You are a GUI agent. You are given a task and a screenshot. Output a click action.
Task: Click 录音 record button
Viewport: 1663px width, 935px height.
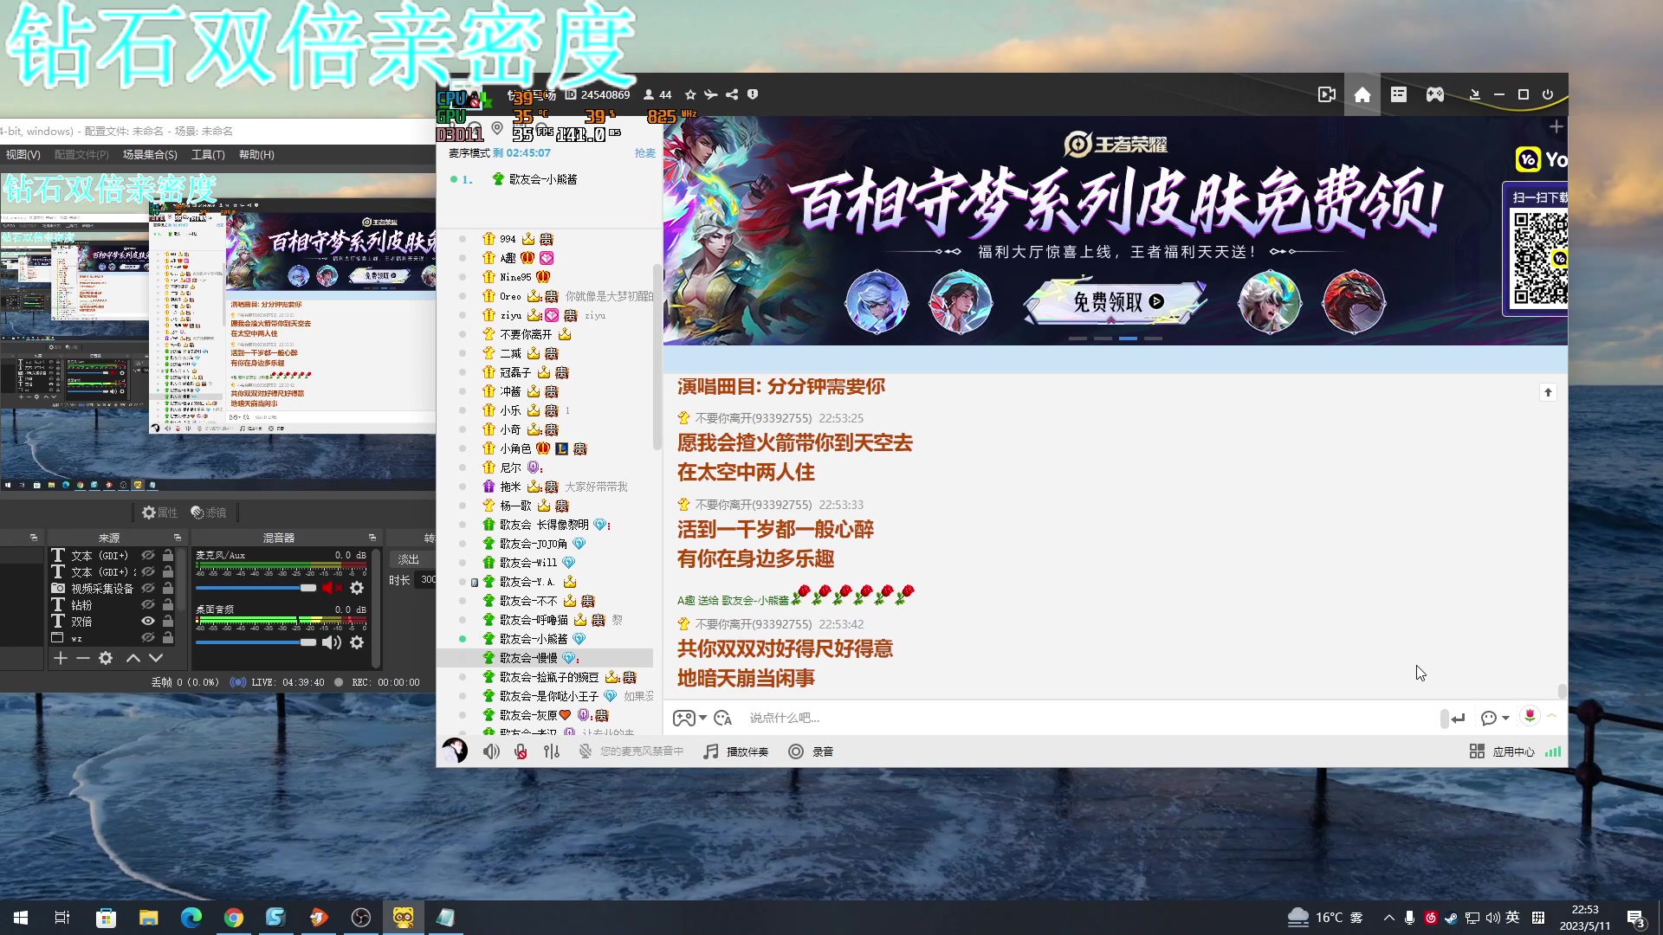pos(811,751)
